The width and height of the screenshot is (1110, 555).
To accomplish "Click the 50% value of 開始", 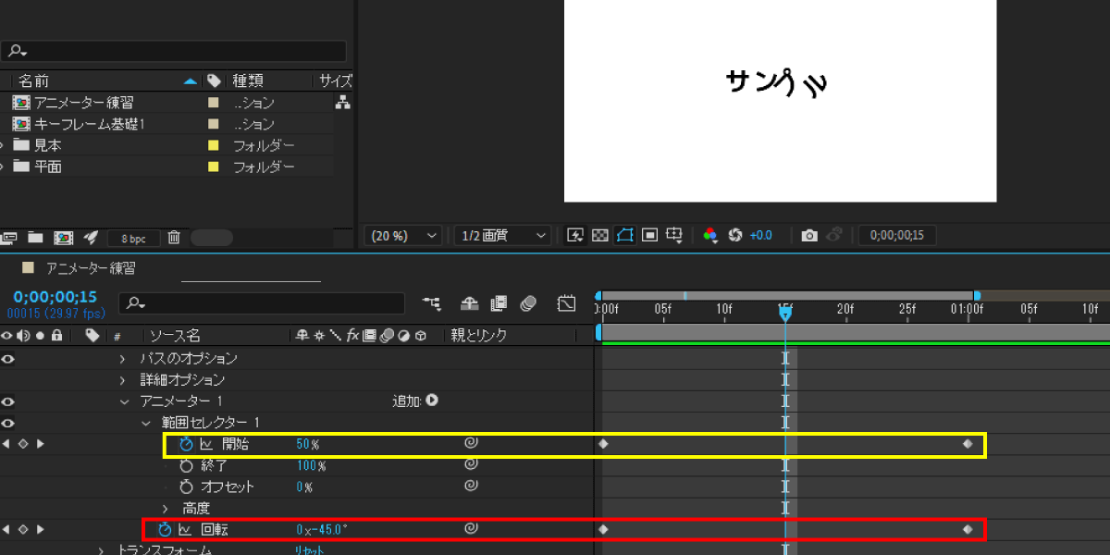I will point(307,444).
